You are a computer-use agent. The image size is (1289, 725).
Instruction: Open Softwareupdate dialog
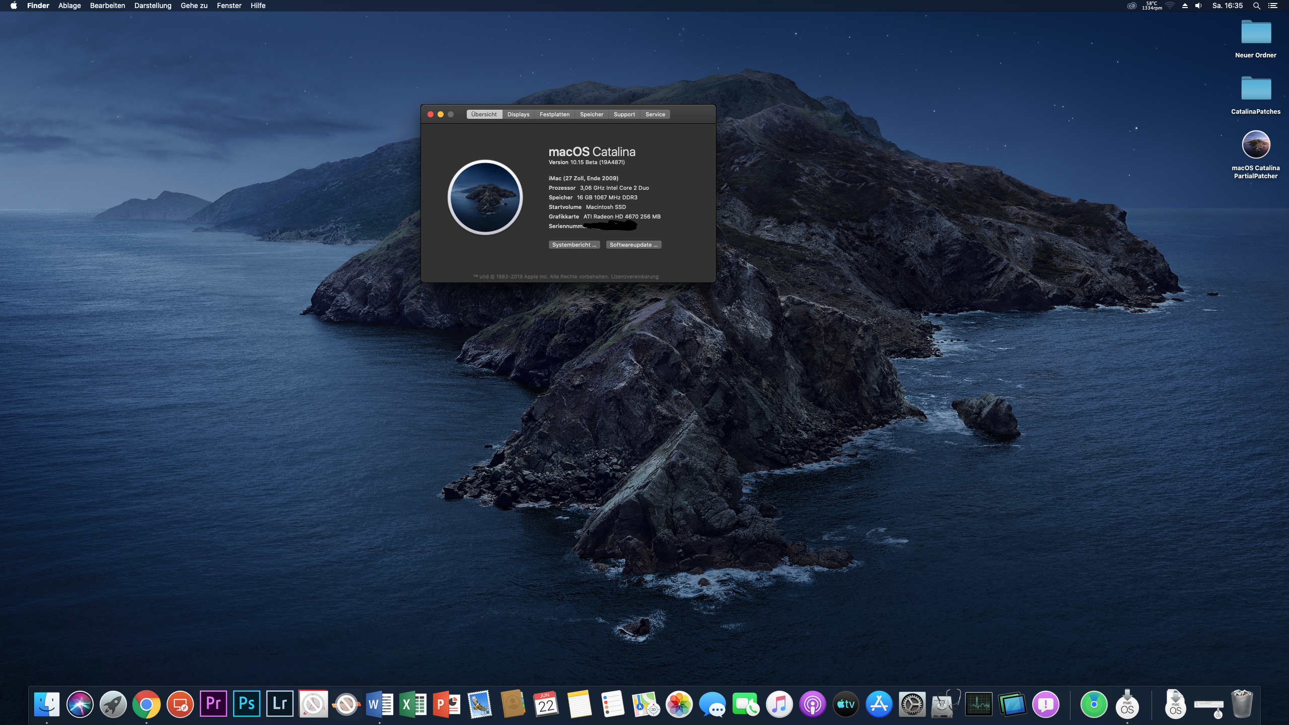pyautogui.click(x=633, y=244)
